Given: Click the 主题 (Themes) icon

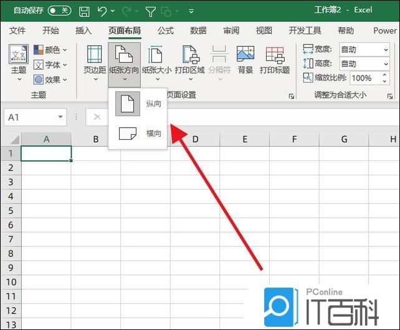Looking at the screenshot, I should pos(19,54).
